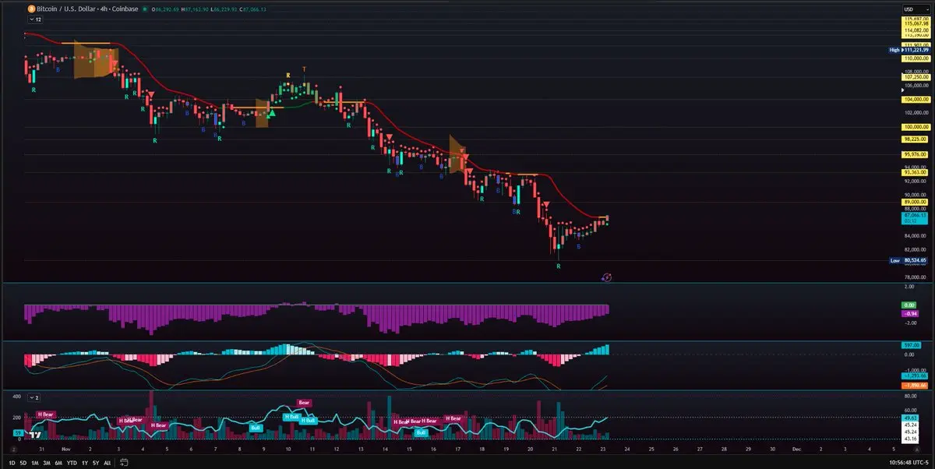Click the small circle icon at time axis left
Viewport: 935px width, 469px height.
tap(14, 450)
